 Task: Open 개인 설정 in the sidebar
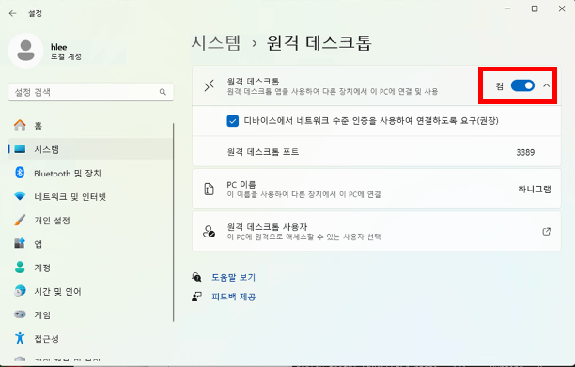click(x=90, y=221)
